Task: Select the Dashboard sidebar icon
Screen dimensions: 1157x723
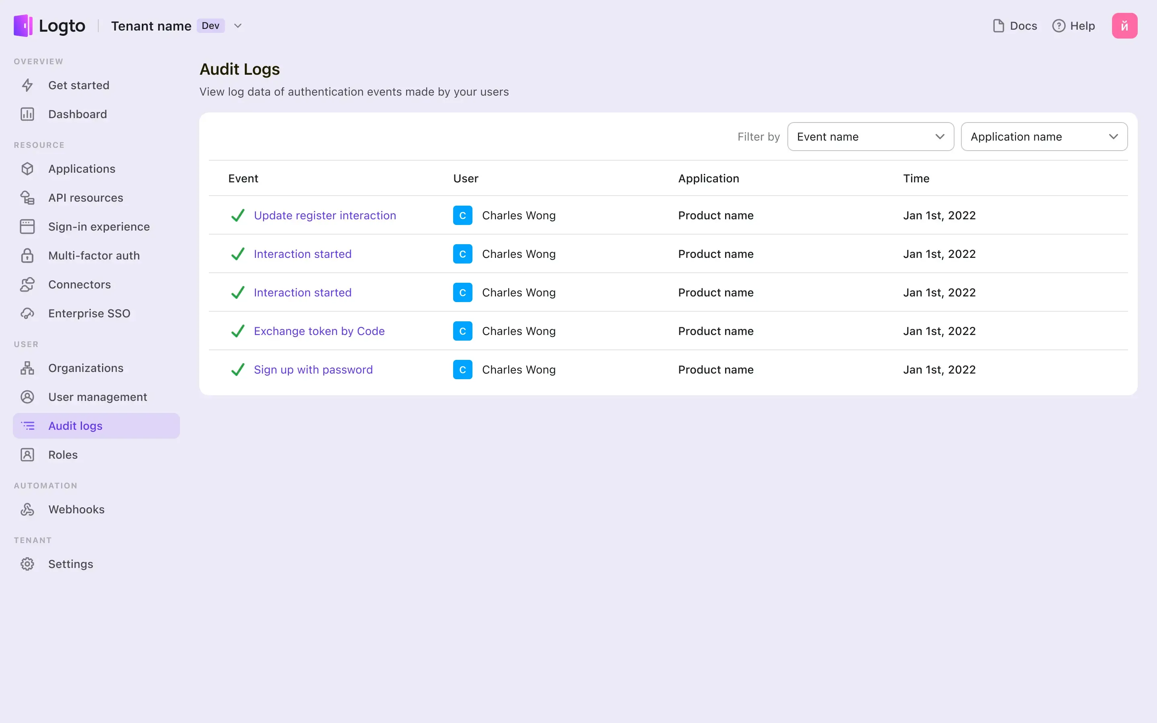Action: (x=27, y=114)
